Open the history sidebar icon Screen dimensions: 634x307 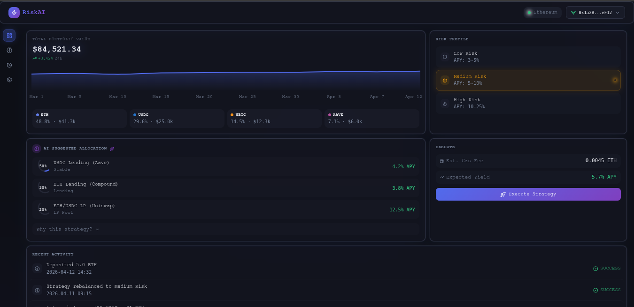(x=9, y=65)
